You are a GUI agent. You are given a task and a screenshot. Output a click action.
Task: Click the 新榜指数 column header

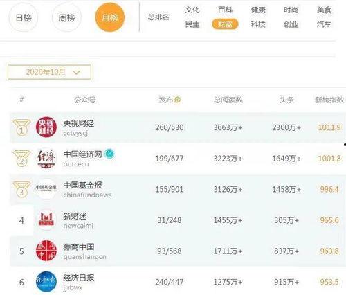click(329, 100)
